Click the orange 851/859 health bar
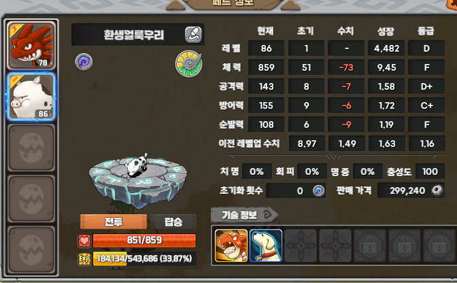The width and height of the screenshot is (457, 283). (144, 240)
